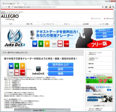Open a new tab with the plus button
The image size is (116, 112).
[x=26, y=4]
